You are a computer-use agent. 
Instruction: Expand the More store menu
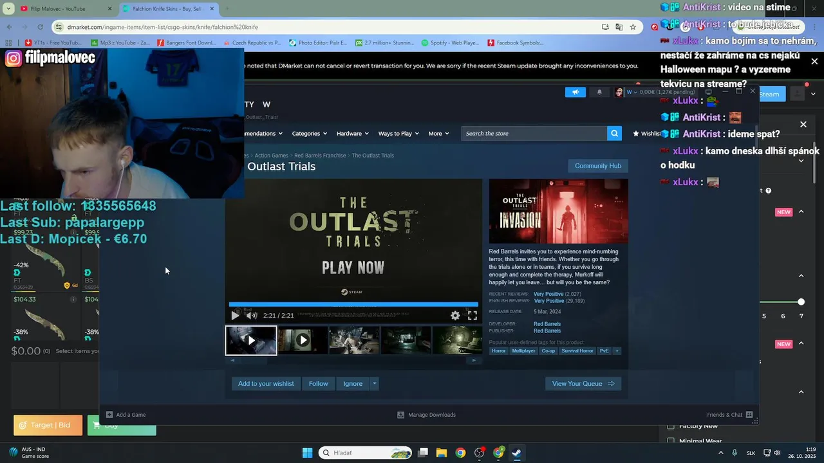(x=438, y=133)
